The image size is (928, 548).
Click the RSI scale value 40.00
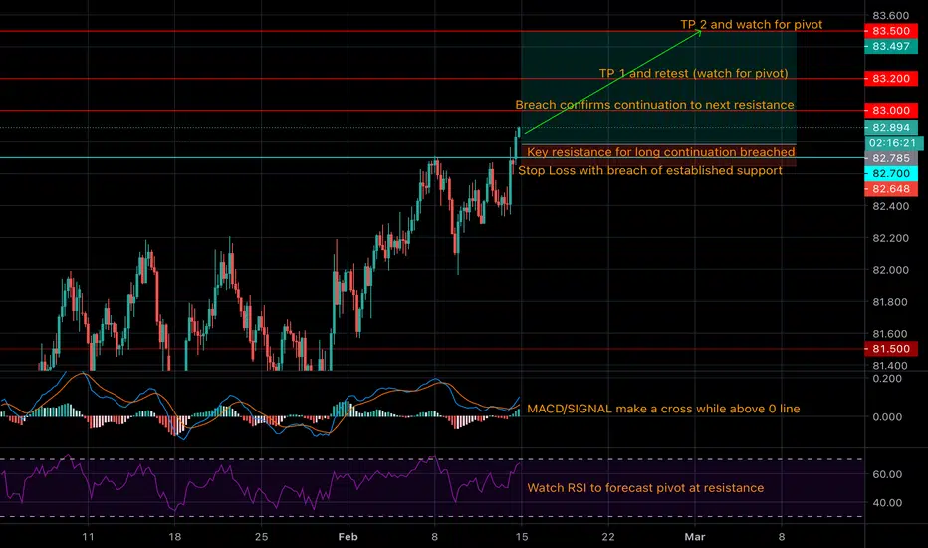click(887, 503)
